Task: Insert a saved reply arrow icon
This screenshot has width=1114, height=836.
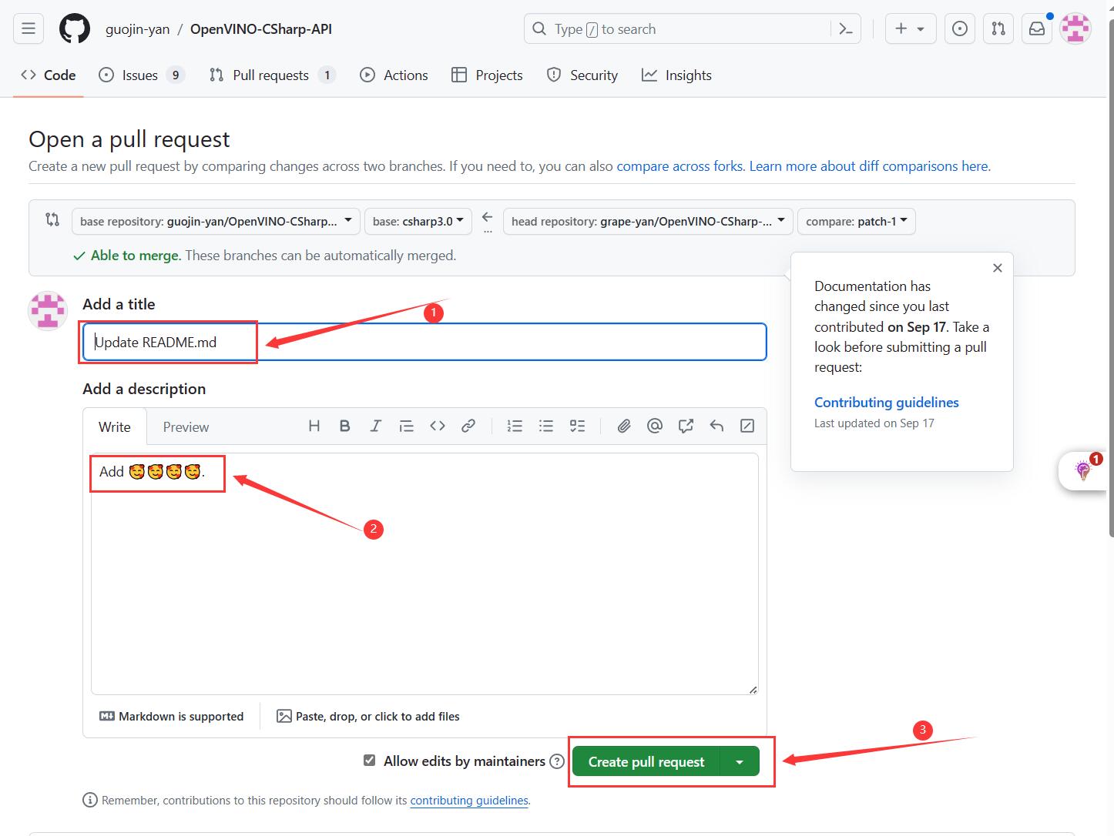Action: point(716,426)
